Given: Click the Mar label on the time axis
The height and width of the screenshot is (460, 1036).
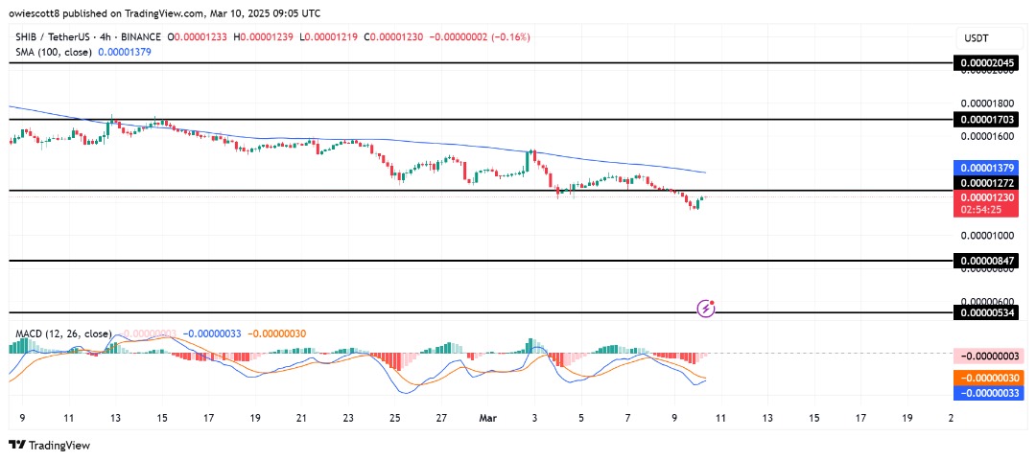Looking at the screenshot, I should (489, 418).
